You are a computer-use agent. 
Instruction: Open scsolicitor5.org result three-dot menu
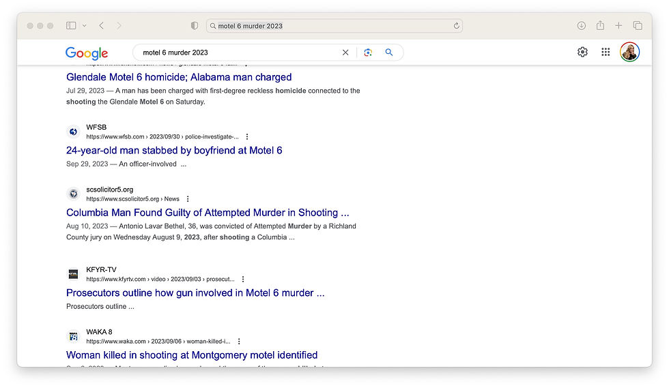tap(188, 199)
